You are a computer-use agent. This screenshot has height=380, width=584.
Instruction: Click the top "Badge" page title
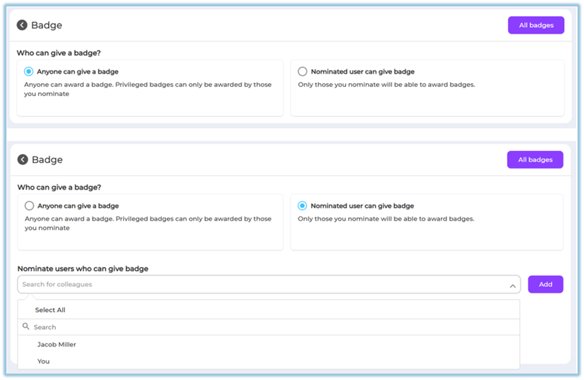point(47,25)
